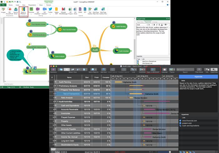The image size is (219, 153).
Task: Switch to the Insert ribbon tab
Action: pyautogui.click(x=17, y=5)
